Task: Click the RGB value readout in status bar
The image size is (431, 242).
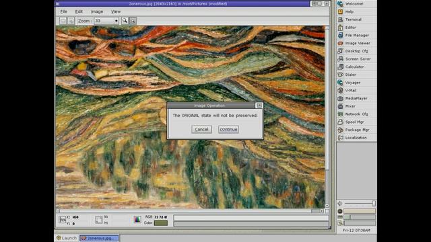Action: pyautogui.click(x=161, y=217)
